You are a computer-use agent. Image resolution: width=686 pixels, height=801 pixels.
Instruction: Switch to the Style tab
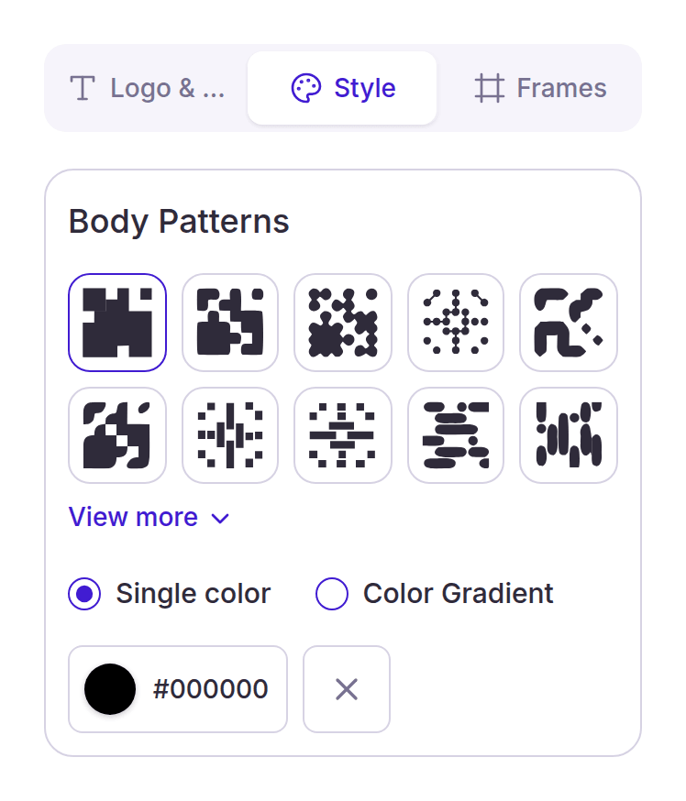pos(342,88)
